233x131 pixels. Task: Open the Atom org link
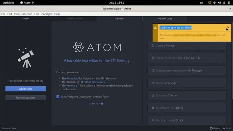(x=72, y=86)
